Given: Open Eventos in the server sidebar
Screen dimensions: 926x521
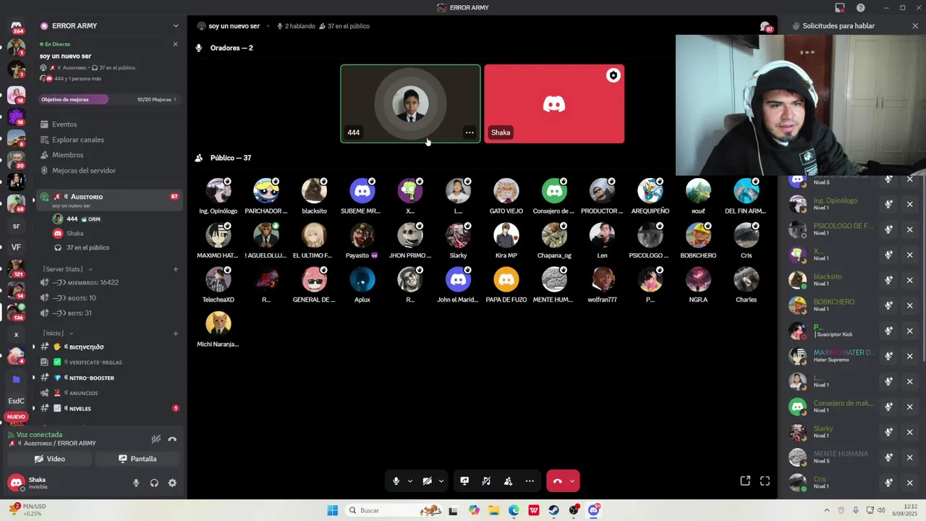Looking at the screenshot, I should pyautogui.click(x=64, y=124).
